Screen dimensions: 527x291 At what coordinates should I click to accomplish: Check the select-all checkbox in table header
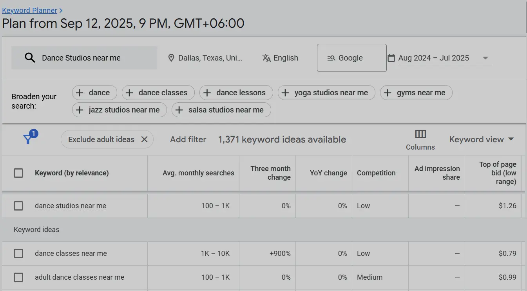tap(18, 173)
